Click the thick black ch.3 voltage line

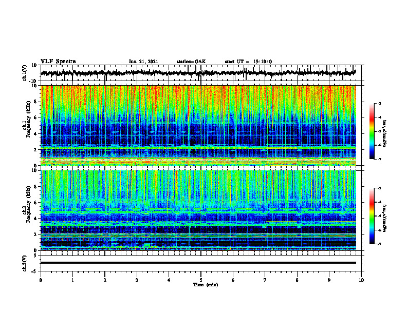(x=198, y=263)
